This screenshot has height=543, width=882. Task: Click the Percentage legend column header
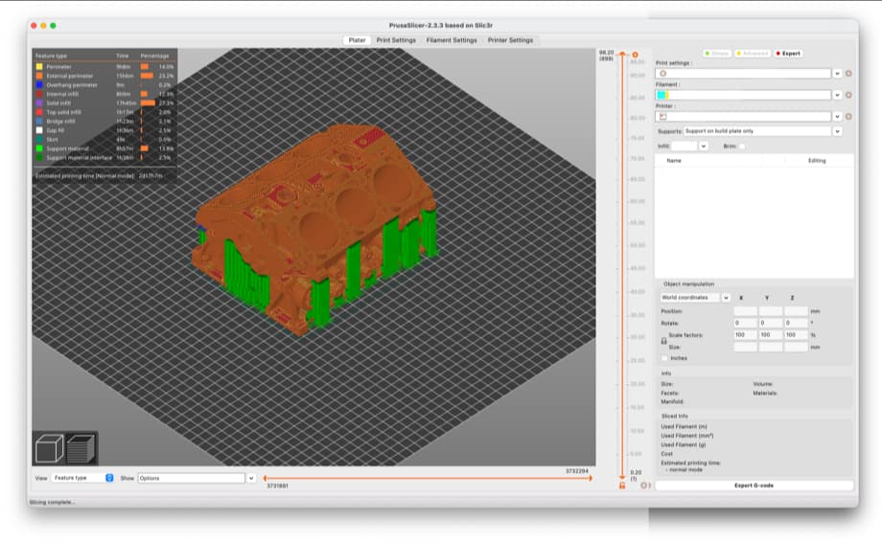pyautogui.click(x=154, y=57)
